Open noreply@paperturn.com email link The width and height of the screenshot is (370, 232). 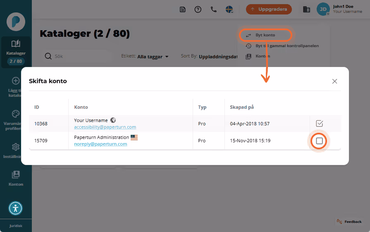pyautogui.click(x=100, y=144)
